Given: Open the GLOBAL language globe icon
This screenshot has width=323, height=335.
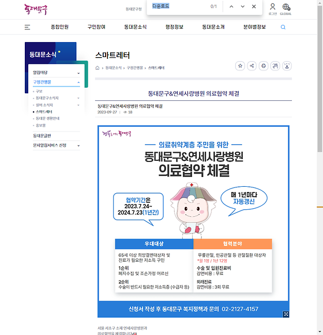Looking at the screenshot, I should 286,9.
